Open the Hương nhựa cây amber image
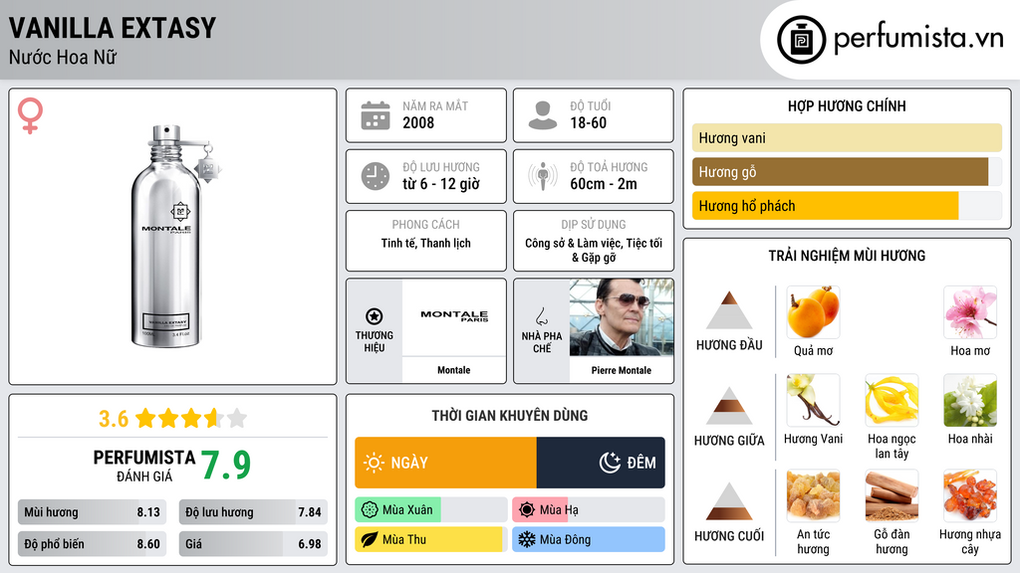Viewport: 1020px width, 573px height. [970, 495]
